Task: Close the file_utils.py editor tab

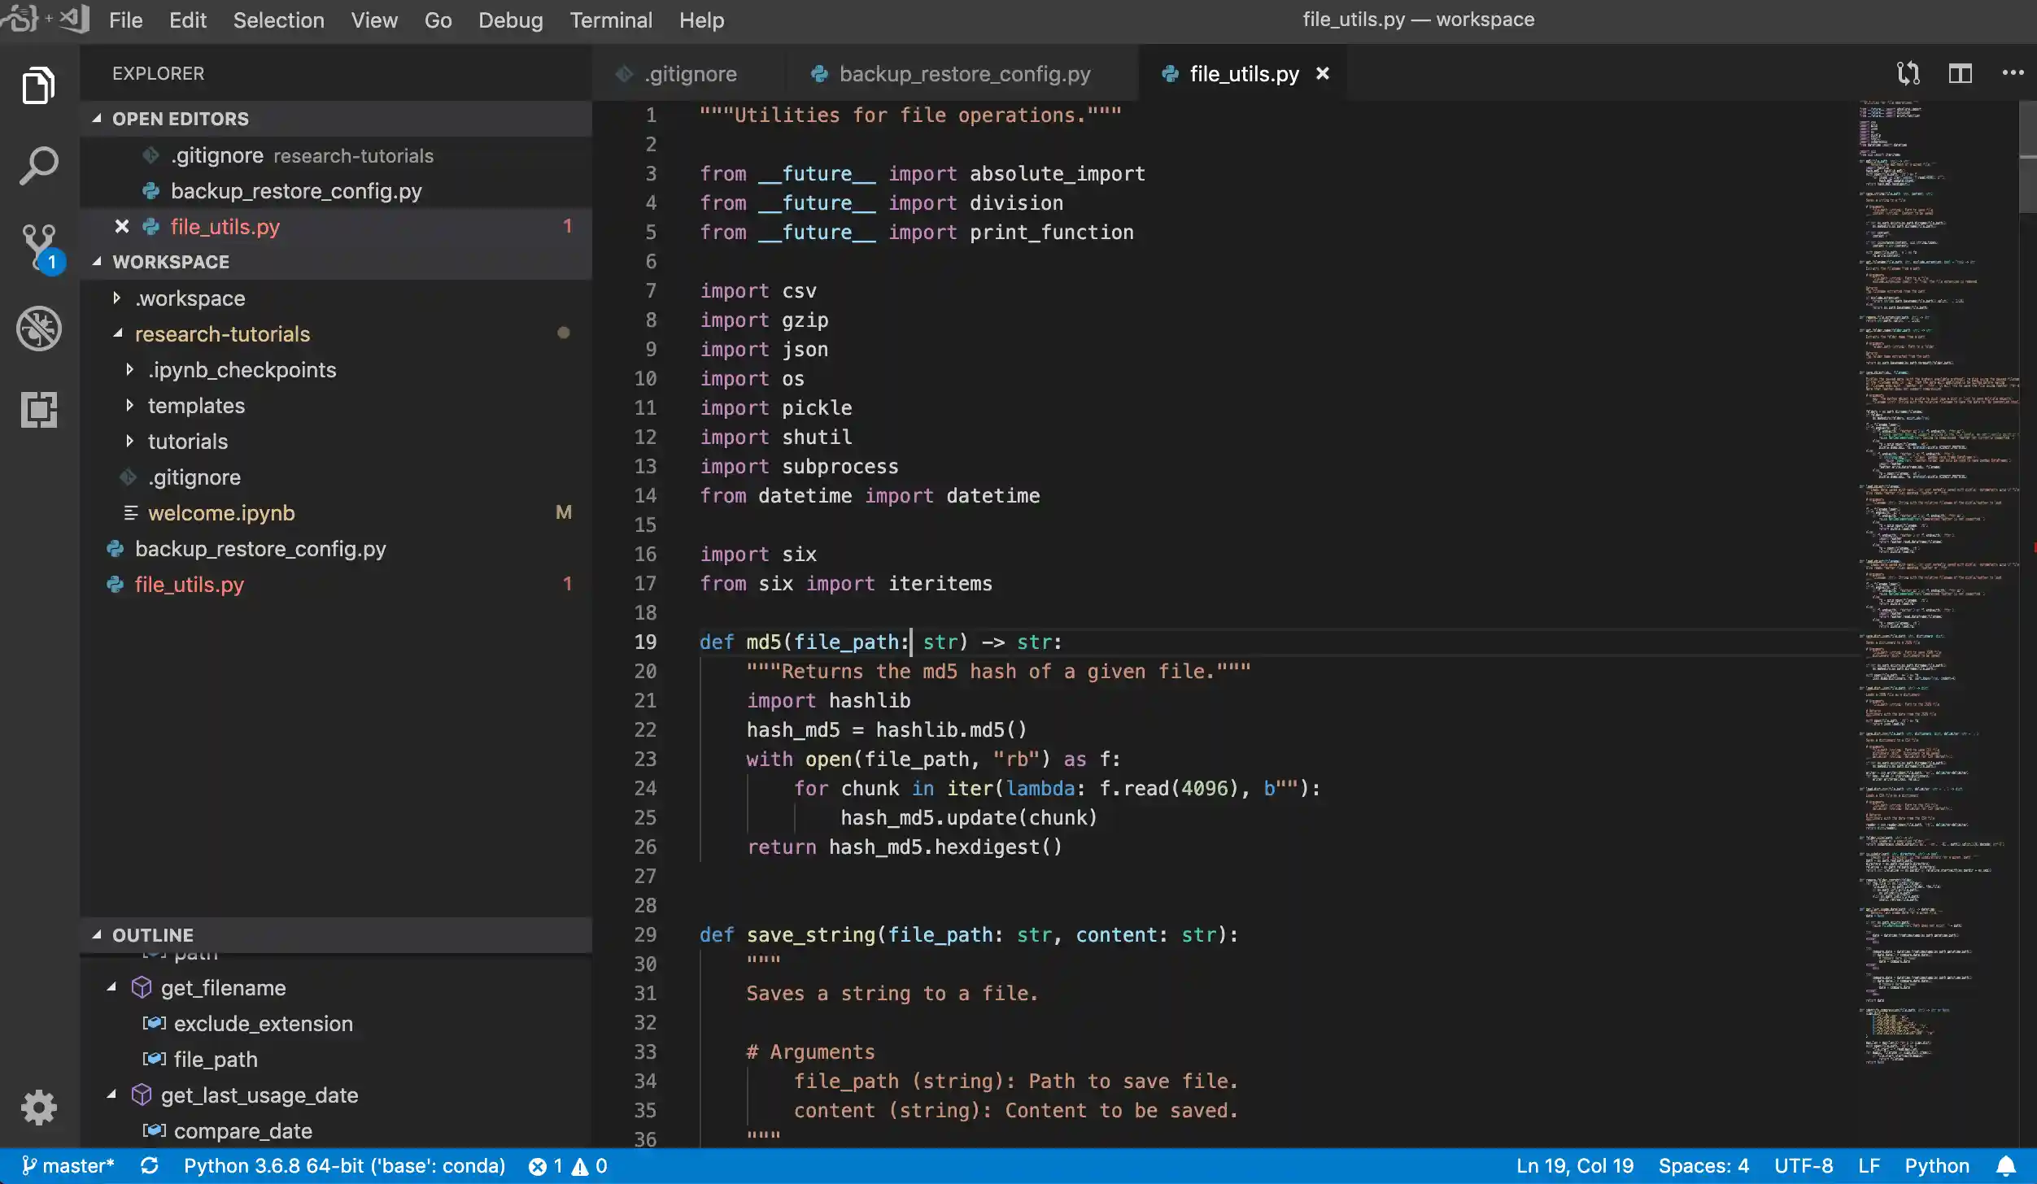Action: [x=1323, y=74]
